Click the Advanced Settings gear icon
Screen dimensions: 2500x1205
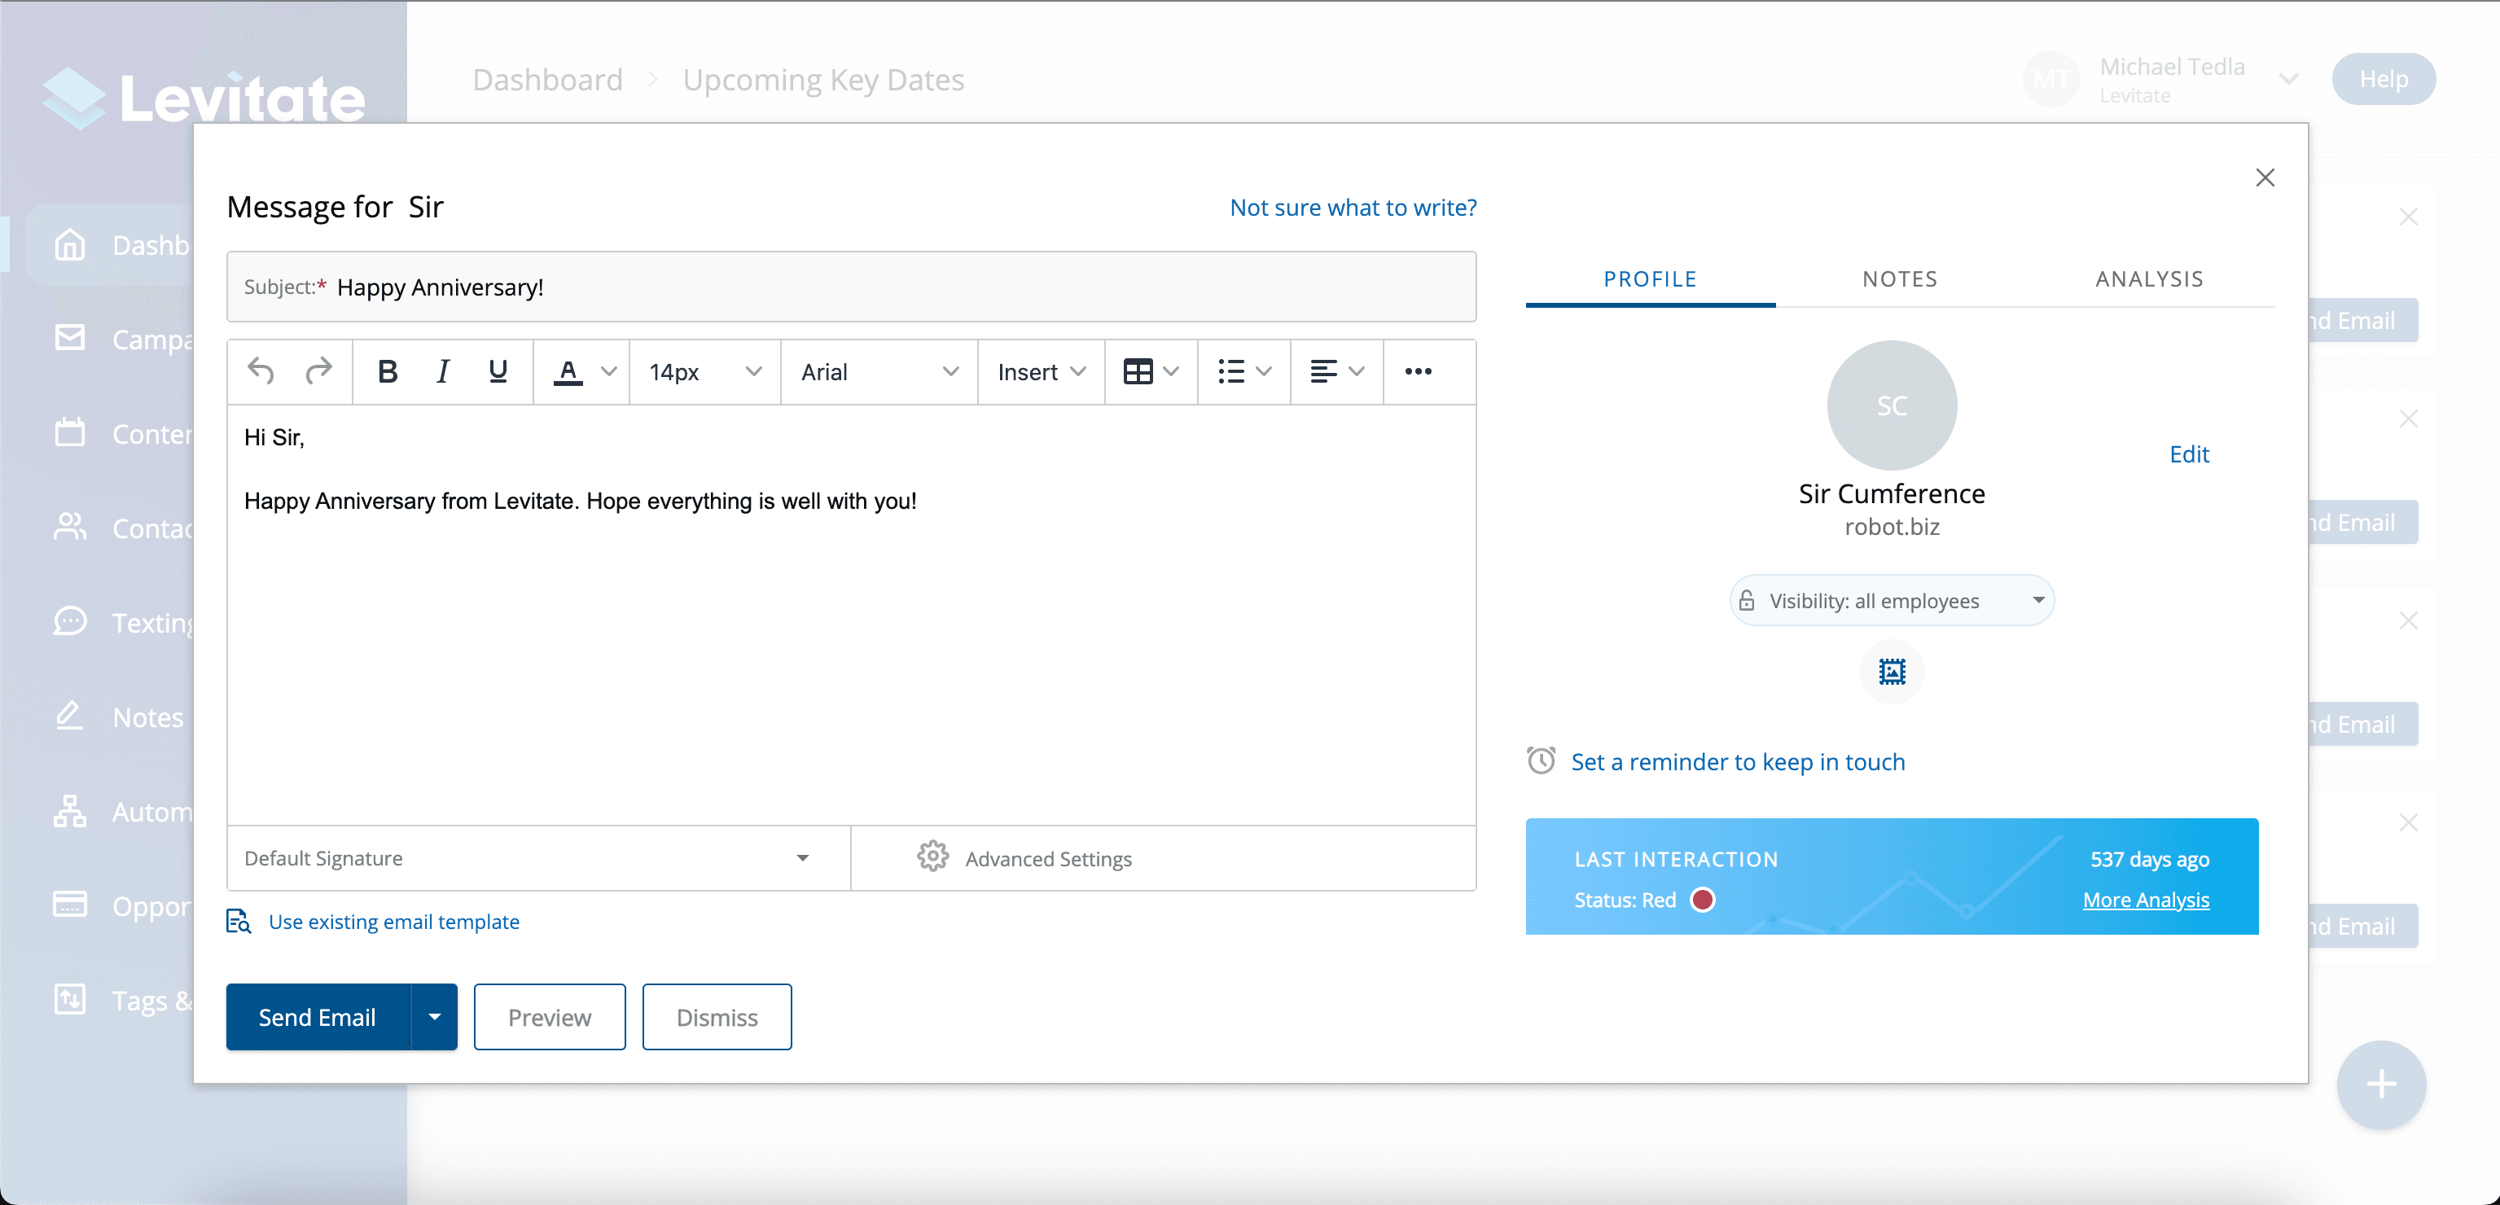tap(932, 857)
